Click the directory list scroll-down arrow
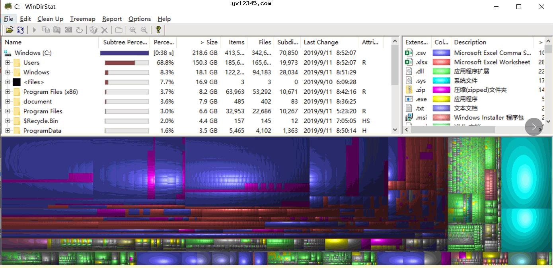The width and height of the screenshot is (553, 268). pos(395,130)
